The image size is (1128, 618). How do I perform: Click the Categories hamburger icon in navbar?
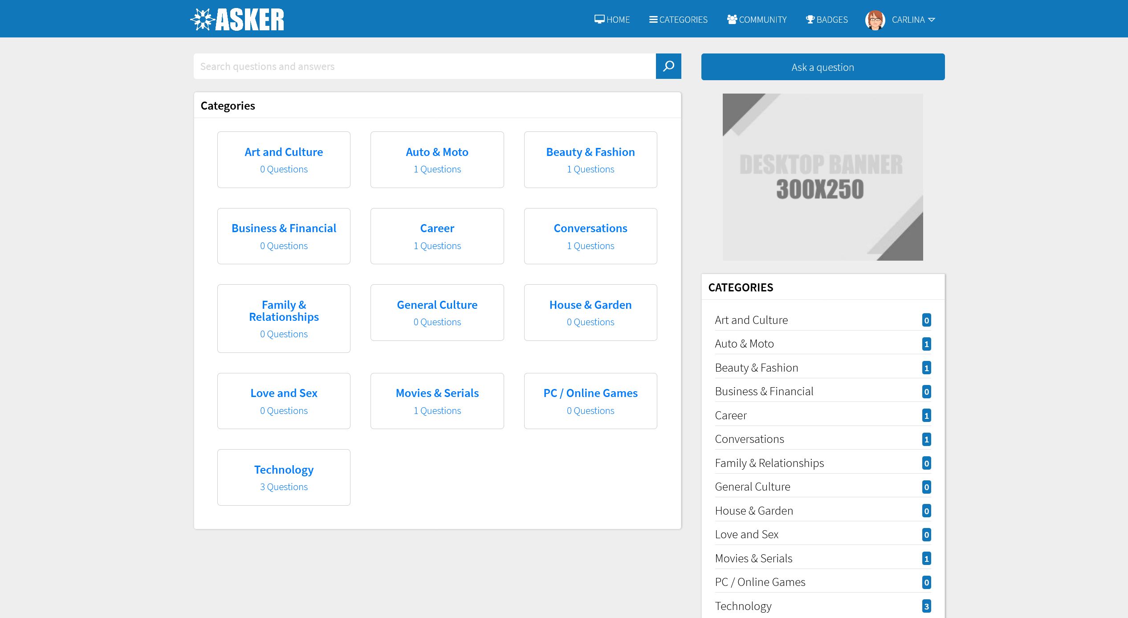653,20
